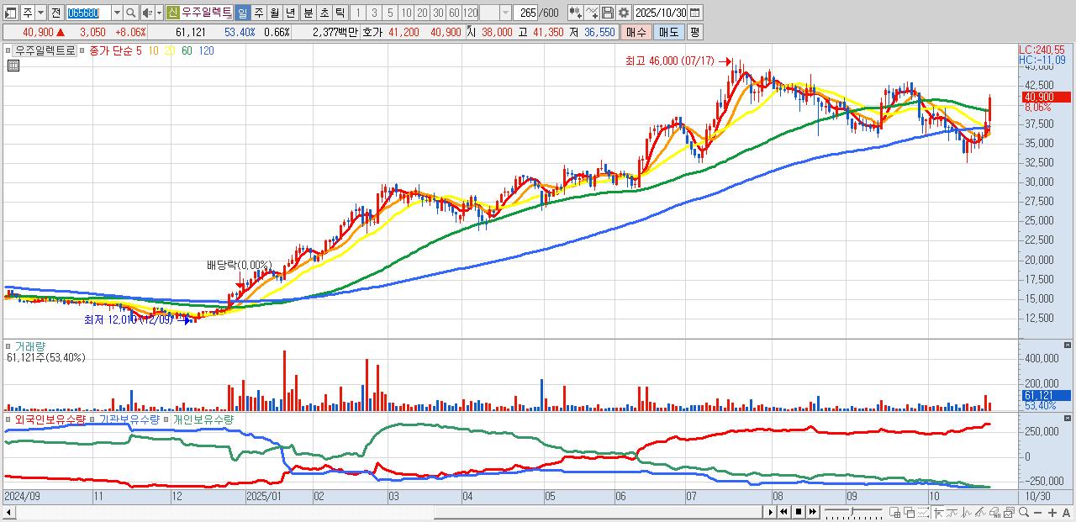Open chart settings gear icon

coord(623,13)
